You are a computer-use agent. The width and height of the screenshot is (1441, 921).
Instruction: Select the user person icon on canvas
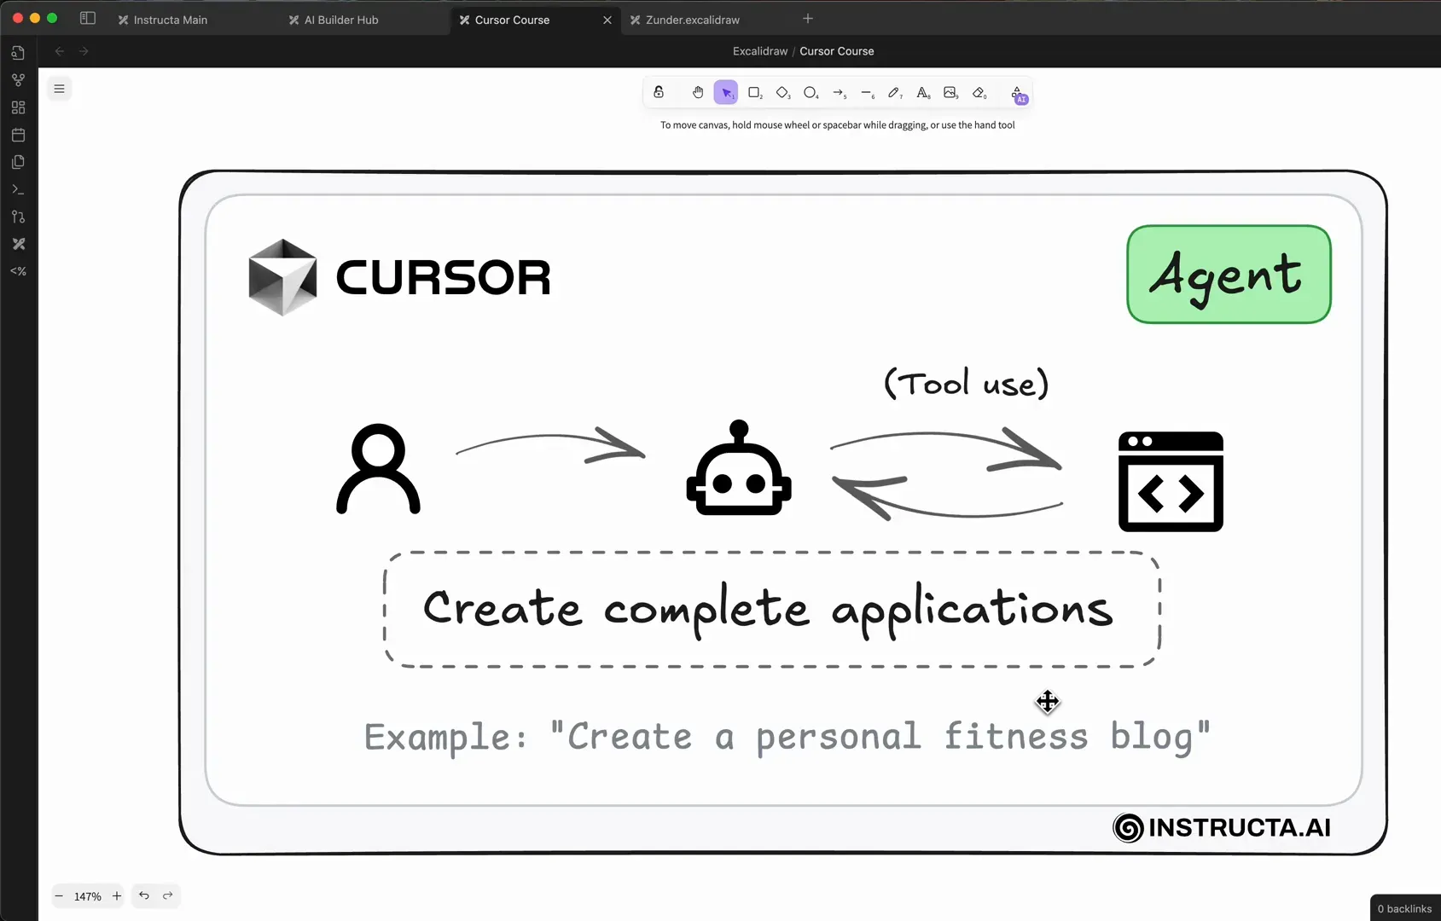pyautogui.click(x=378, y=469)
